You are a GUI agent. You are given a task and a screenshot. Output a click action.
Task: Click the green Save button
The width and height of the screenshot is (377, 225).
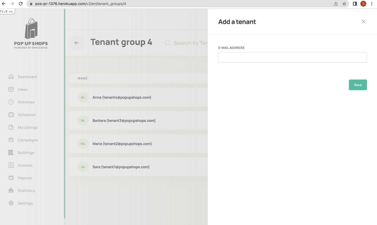(x=357, y=85)
